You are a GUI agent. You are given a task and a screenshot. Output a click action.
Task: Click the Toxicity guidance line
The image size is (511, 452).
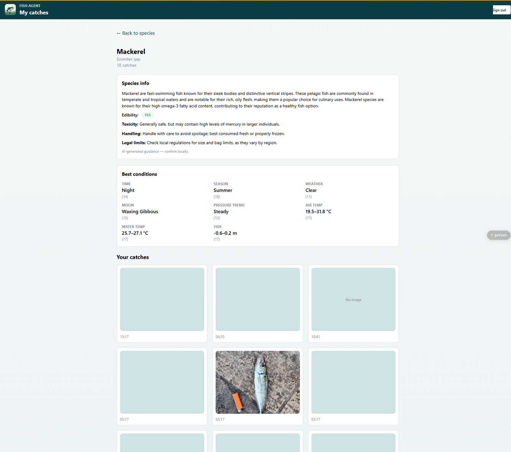click(x=201, y=124)
